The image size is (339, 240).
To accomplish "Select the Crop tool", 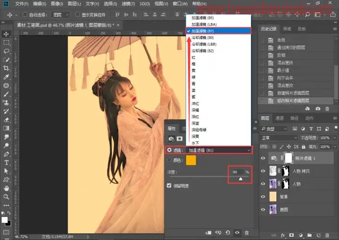I will (6, 69).
